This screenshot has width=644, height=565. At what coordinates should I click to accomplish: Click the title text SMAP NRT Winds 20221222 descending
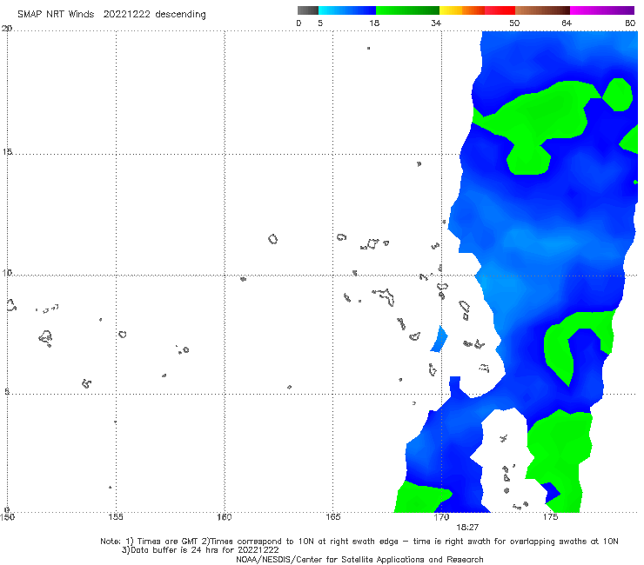pyautogui.click(x=111, y=15)
